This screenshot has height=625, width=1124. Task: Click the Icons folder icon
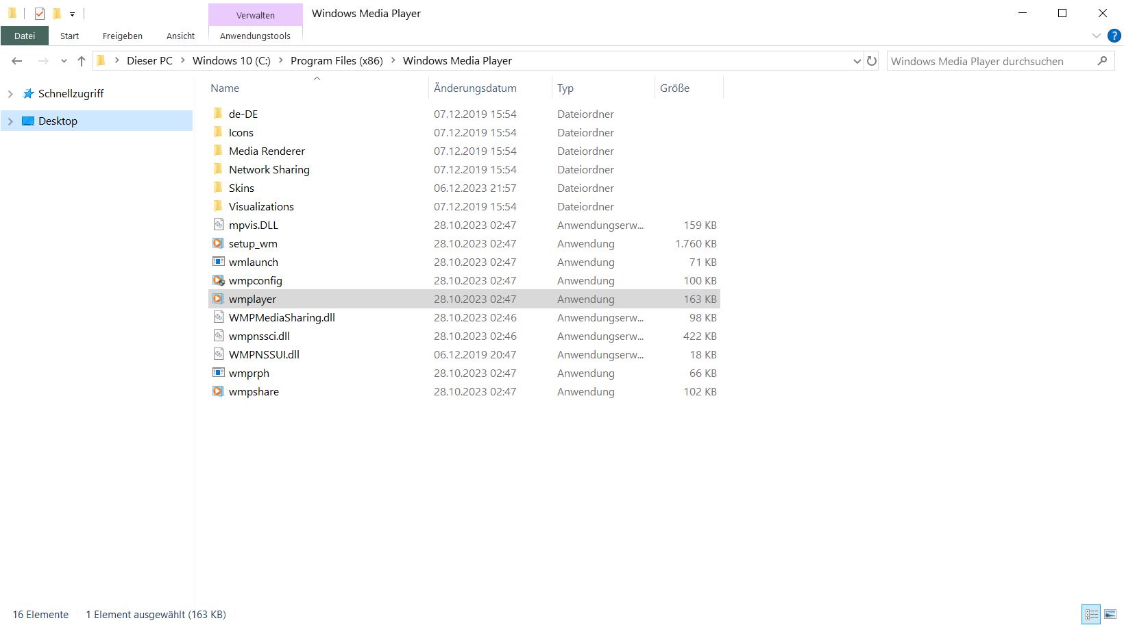(218, 132)
